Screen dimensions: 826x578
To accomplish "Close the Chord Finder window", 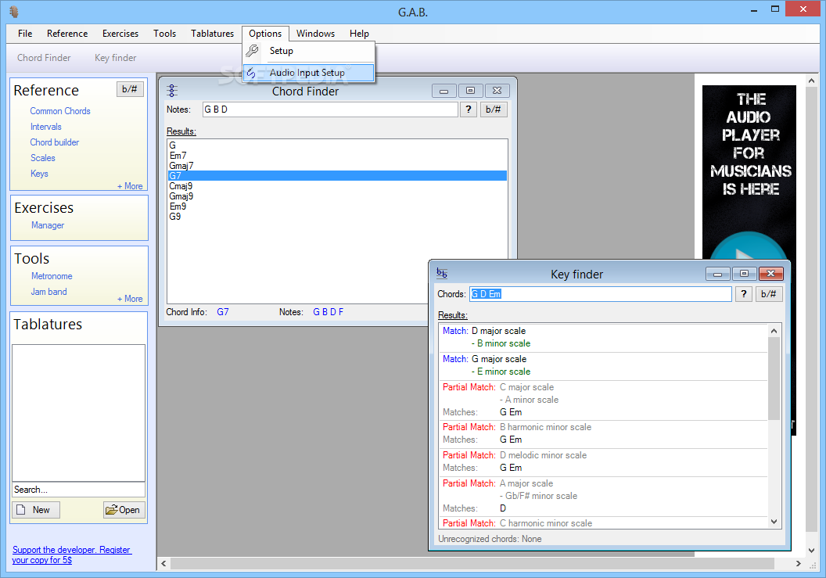I will [x=497, y=91].
